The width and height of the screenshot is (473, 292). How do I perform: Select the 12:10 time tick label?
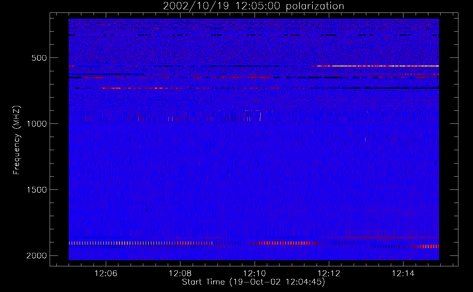[x=255, y=274]
